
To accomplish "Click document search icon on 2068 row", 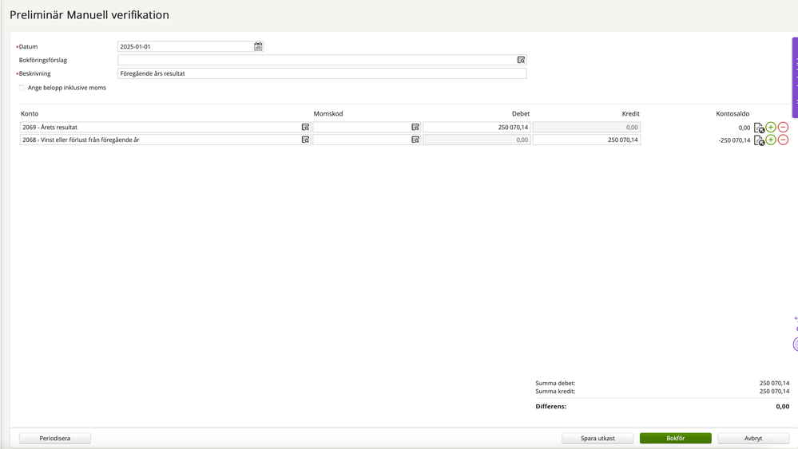I will pyautogui.click(x=759, y=140).
